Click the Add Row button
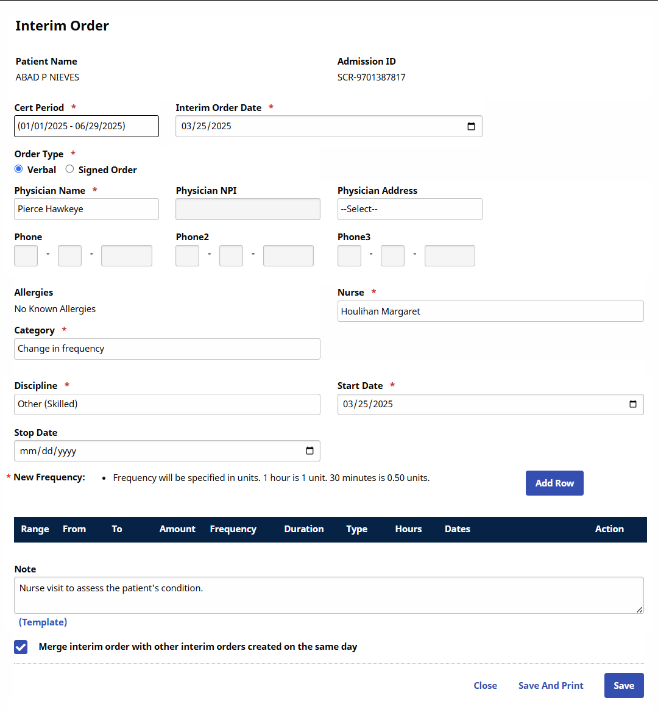The image size is (658, 712). pyautogui.click(x=554, y=483)
